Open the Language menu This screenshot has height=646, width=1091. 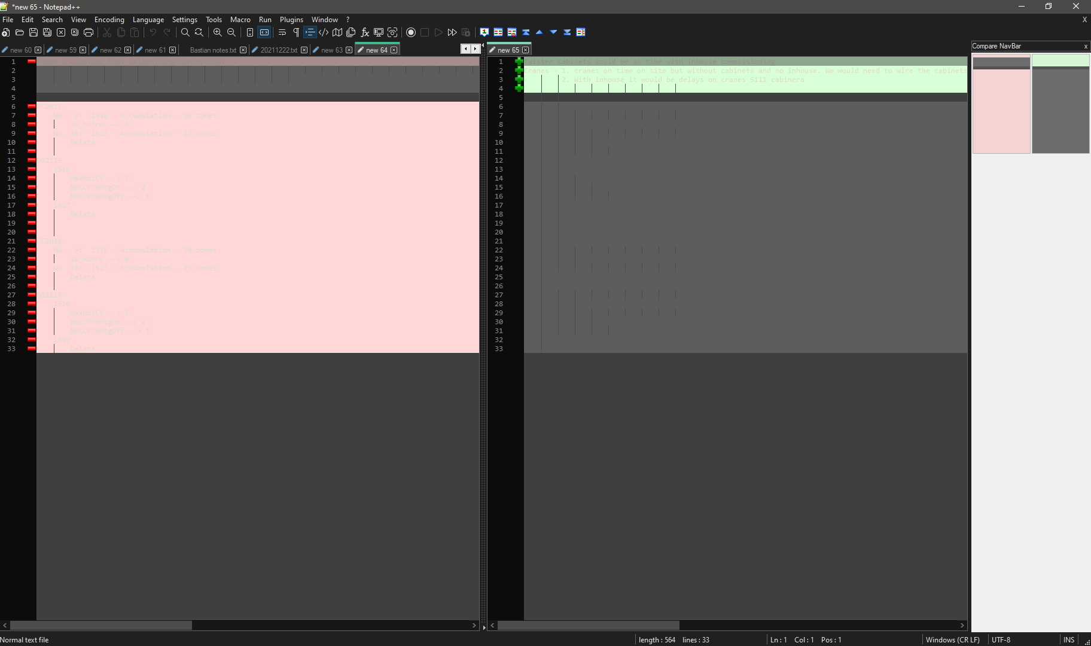tap(148, 20)
